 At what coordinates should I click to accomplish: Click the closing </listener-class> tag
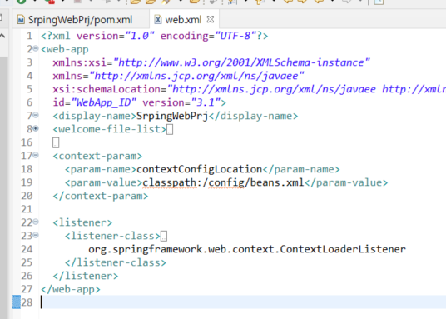coord(116,262)
